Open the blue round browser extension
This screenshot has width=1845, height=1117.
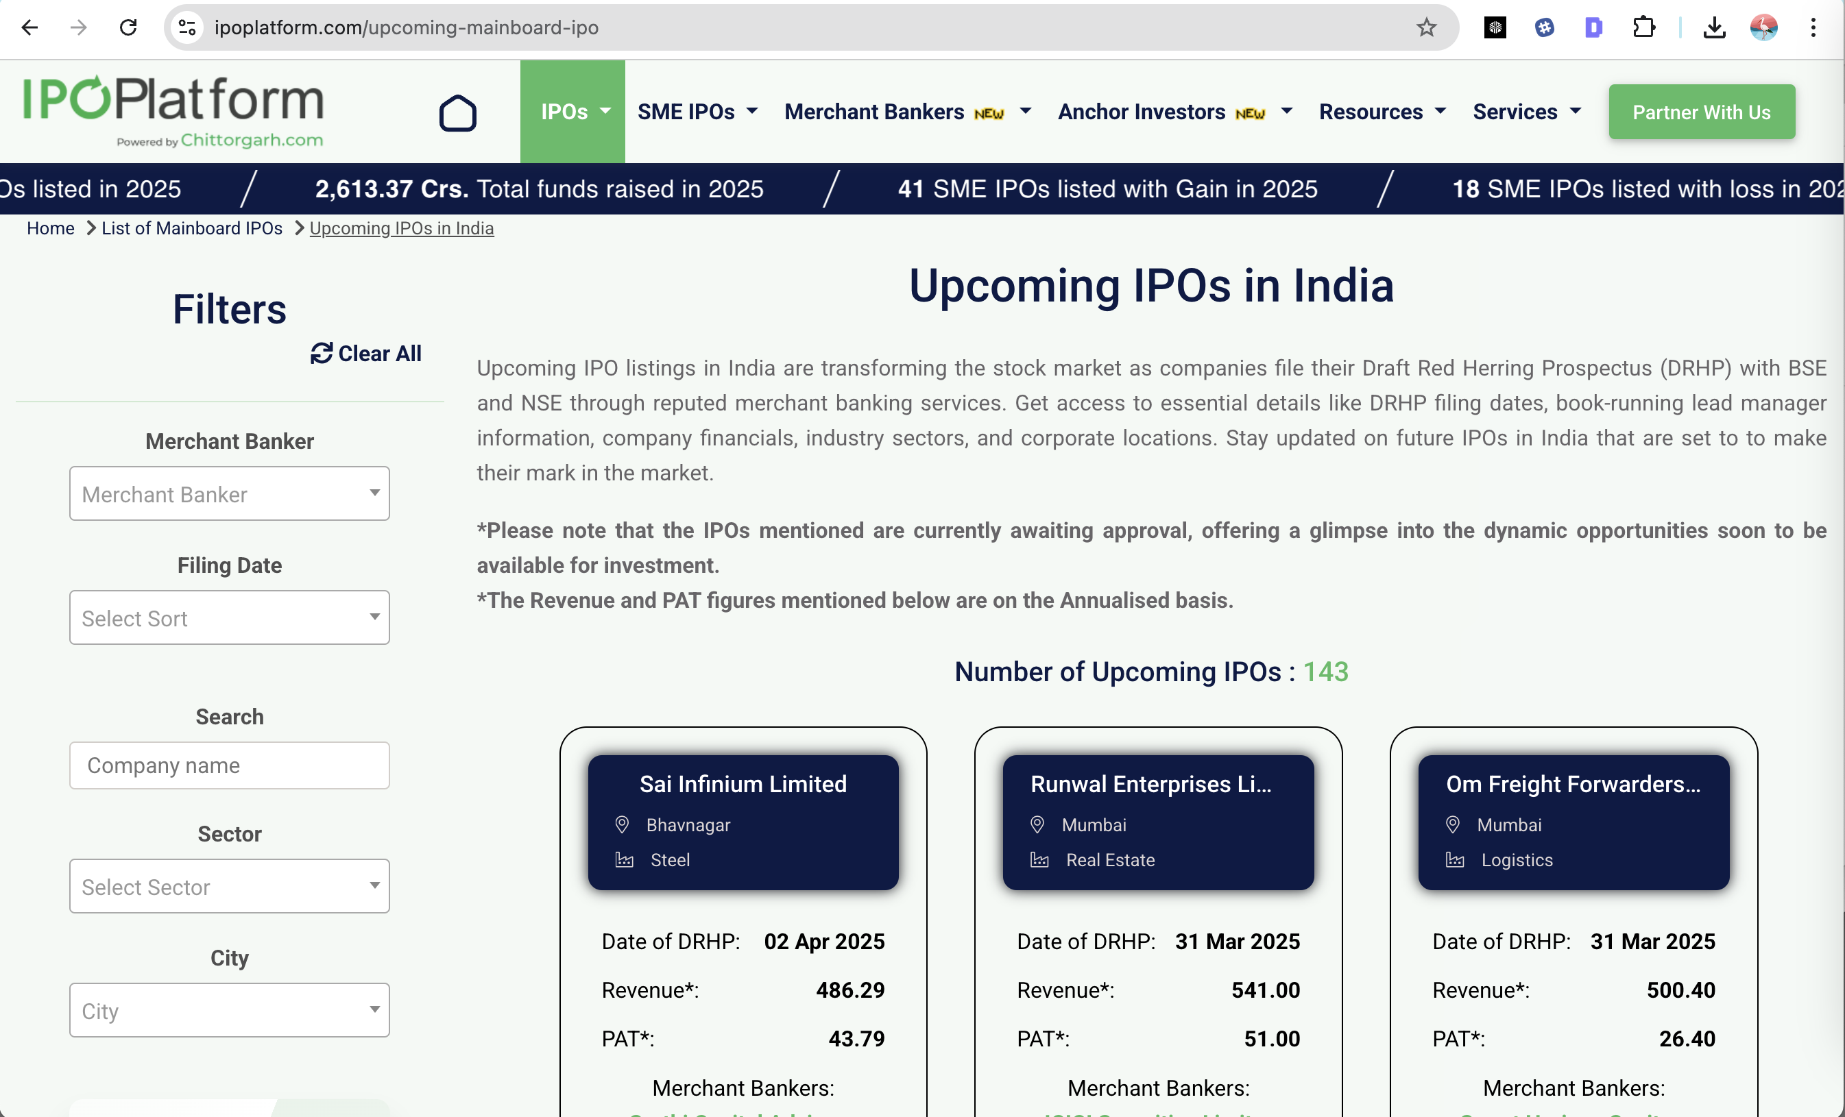click(1544, 27)
